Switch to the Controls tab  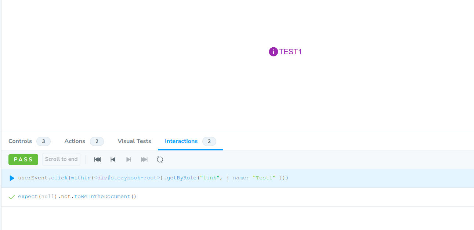pos(29,141)
